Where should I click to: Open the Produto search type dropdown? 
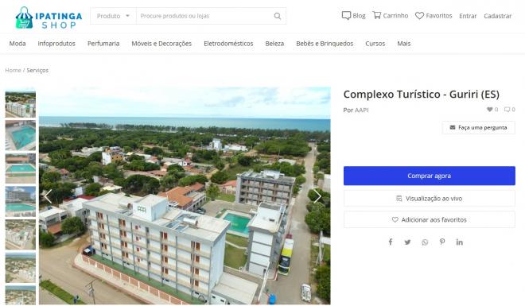pos(113,16)
